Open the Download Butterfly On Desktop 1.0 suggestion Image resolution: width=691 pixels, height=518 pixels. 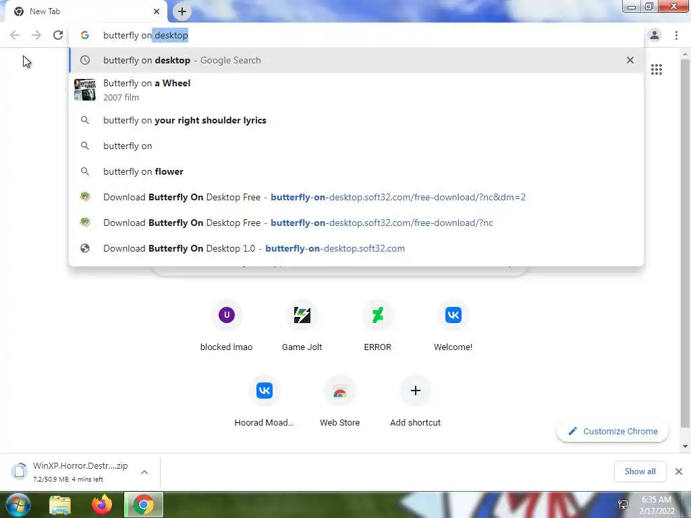[356, 248]
